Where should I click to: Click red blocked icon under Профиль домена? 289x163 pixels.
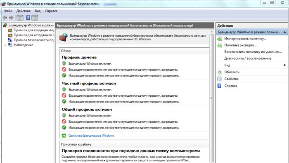(64, 70)
